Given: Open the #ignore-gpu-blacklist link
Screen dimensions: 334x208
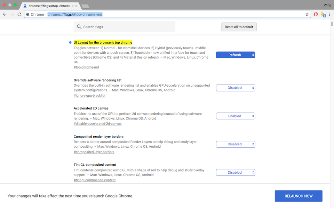Looking at the screenshot, I should point(89,96).
